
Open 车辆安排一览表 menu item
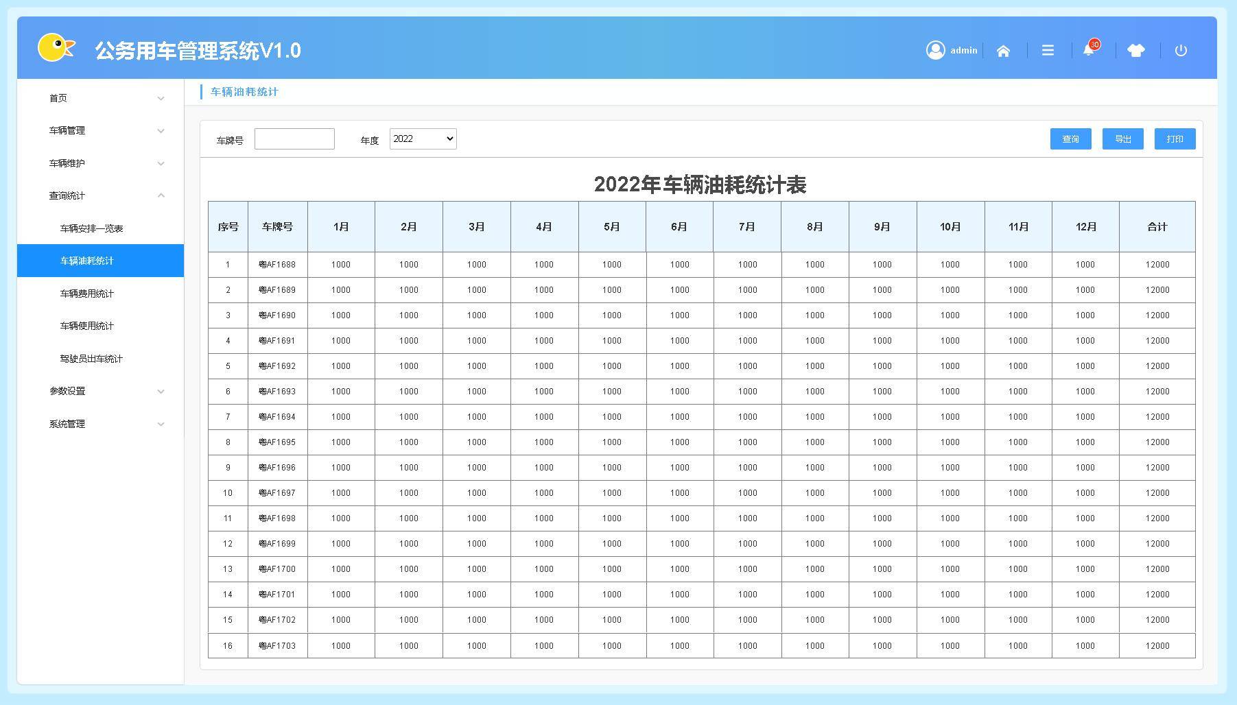pyautogui.click(x=91, y=228)
